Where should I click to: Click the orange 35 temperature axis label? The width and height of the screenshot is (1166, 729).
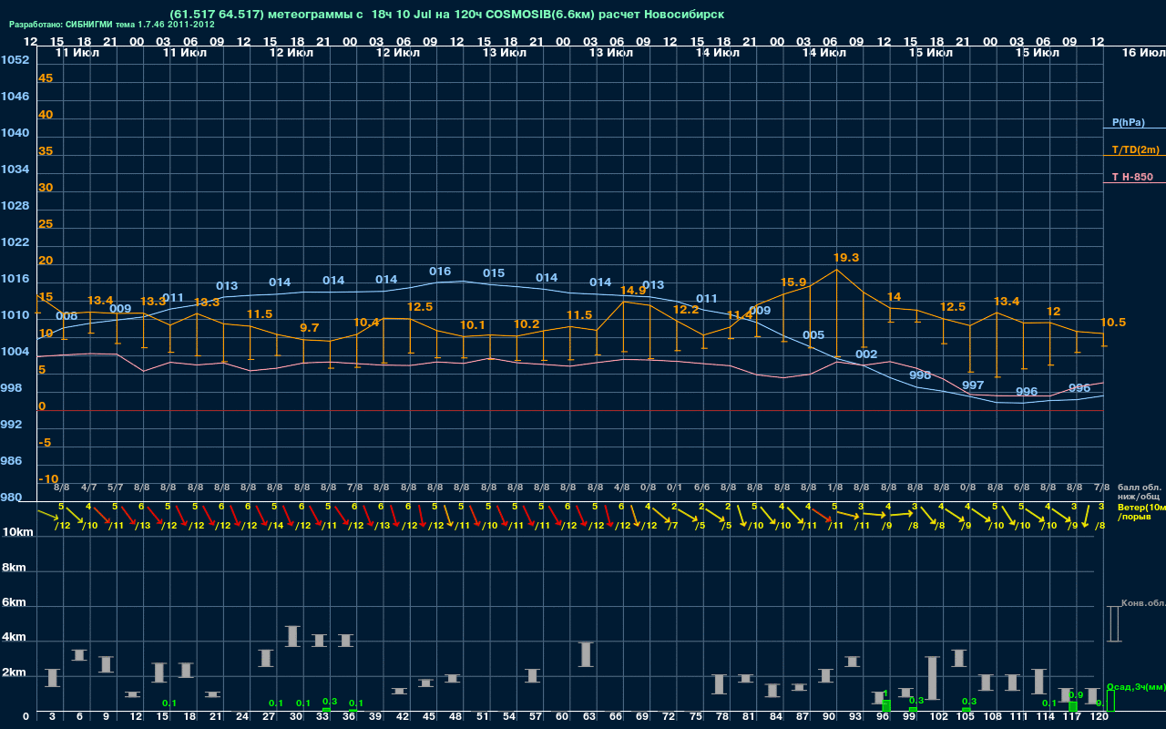tap(46, 151)
